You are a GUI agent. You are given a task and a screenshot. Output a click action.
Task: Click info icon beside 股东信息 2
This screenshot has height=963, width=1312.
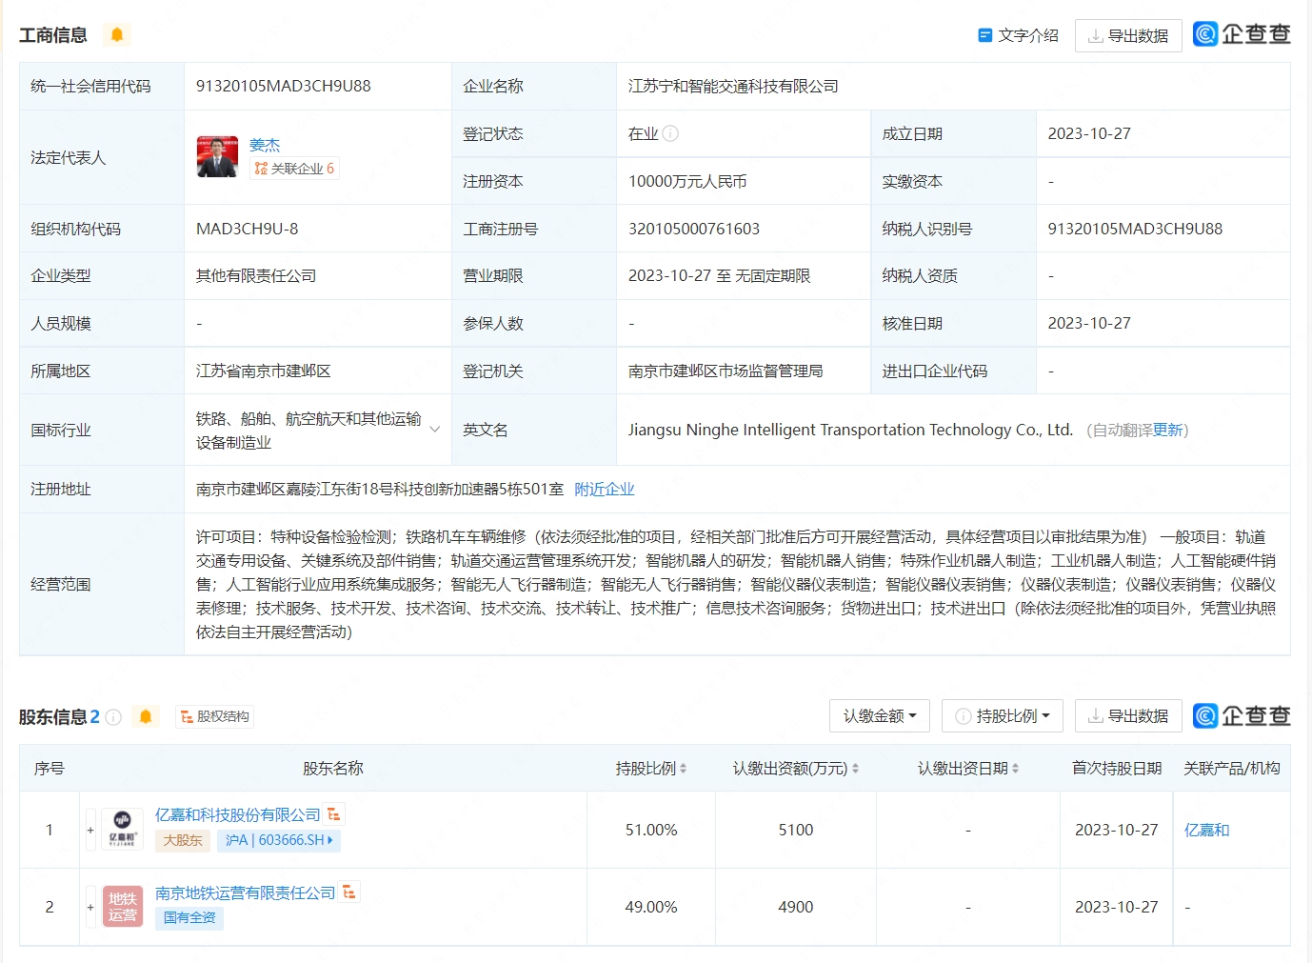click(113, 717)
